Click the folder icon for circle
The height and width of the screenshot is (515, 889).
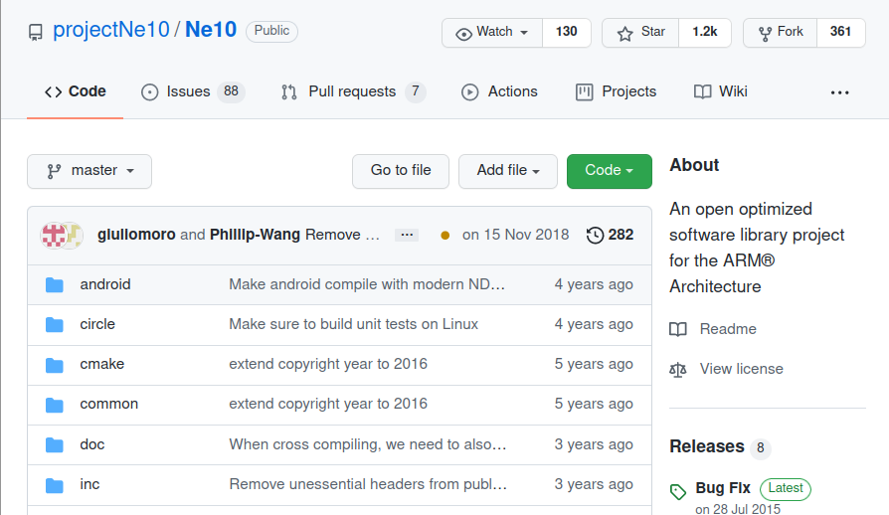[55, 325]
